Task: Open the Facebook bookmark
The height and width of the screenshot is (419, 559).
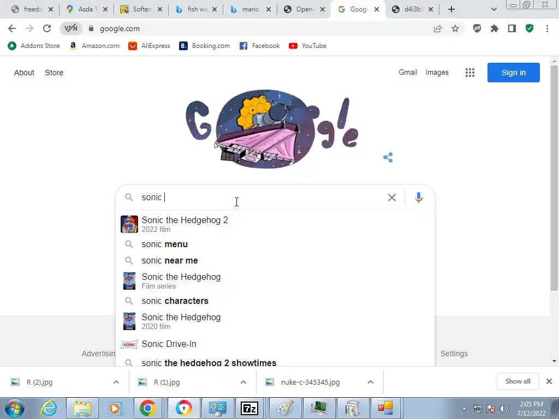Action: [x=259, y=46]
